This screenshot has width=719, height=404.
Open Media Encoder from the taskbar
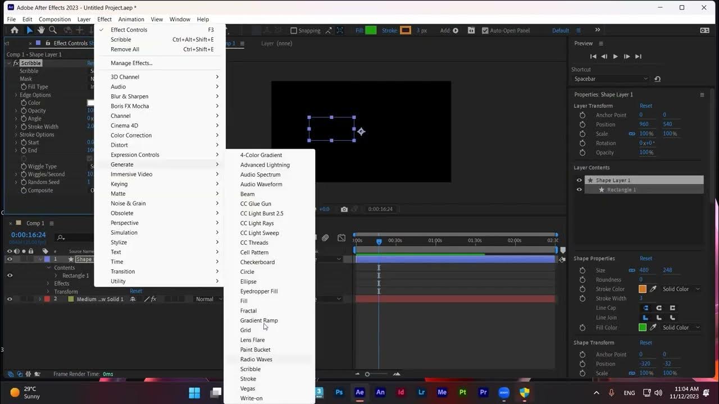(442, 392)
